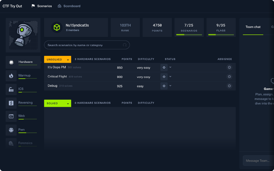Expand status chevron for It's Oops PM
The image size is (274, 171).
[x=170, y=67]
